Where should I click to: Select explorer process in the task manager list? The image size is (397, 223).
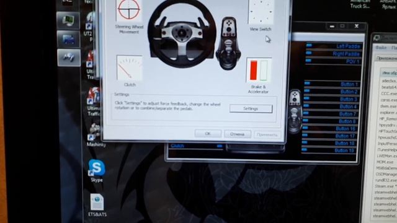tap(388, 112)
